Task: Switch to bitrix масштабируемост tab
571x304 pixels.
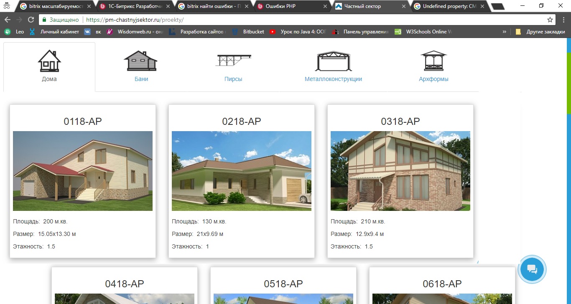Action: tap(54, 6)
